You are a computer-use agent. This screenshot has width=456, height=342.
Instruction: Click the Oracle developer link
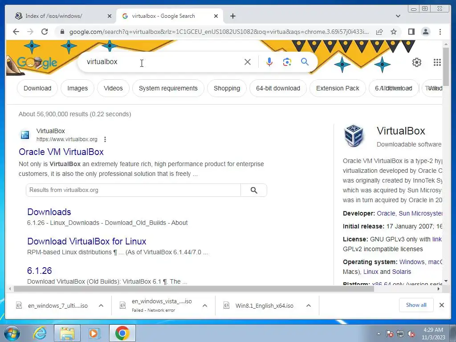[x=386, y=213]
